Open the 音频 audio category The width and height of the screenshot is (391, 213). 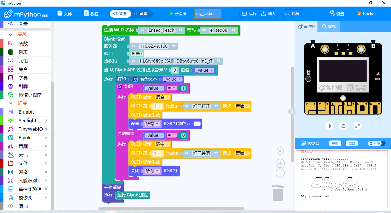[x=23, y=146]
